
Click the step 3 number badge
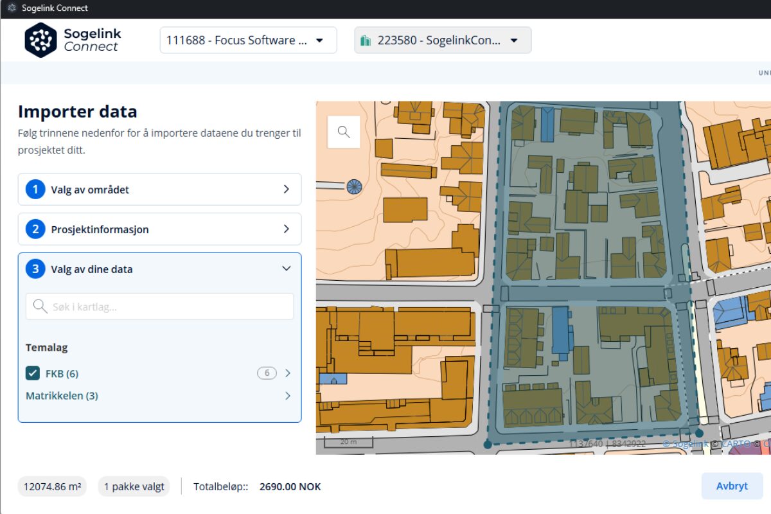tap(35, 269)
